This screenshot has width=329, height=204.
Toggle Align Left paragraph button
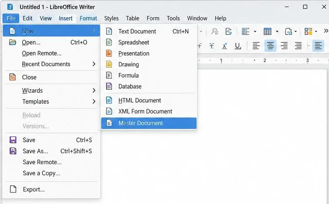tap(256, 45)
